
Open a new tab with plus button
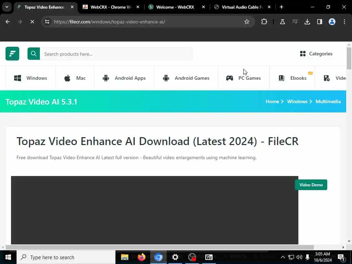(x=282, y=7)
